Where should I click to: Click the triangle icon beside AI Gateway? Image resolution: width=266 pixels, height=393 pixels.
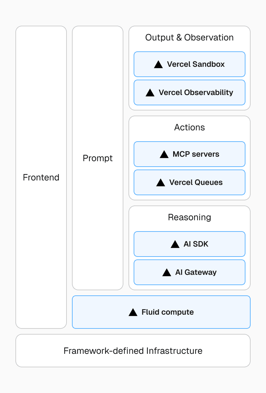tap(167, 273)
